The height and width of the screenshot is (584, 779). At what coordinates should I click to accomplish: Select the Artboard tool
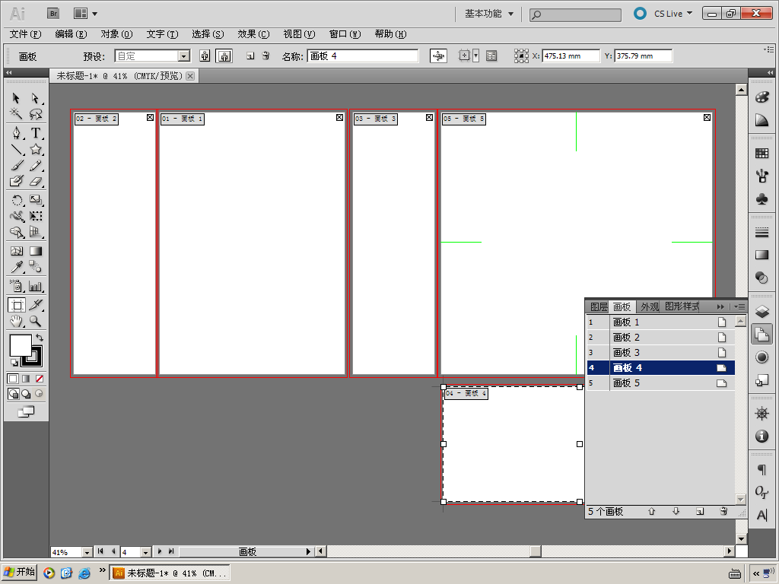[16, 305]
